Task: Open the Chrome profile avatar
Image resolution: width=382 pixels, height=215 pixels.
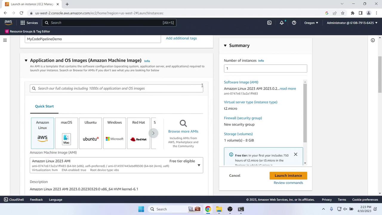Action: point(369,13)
